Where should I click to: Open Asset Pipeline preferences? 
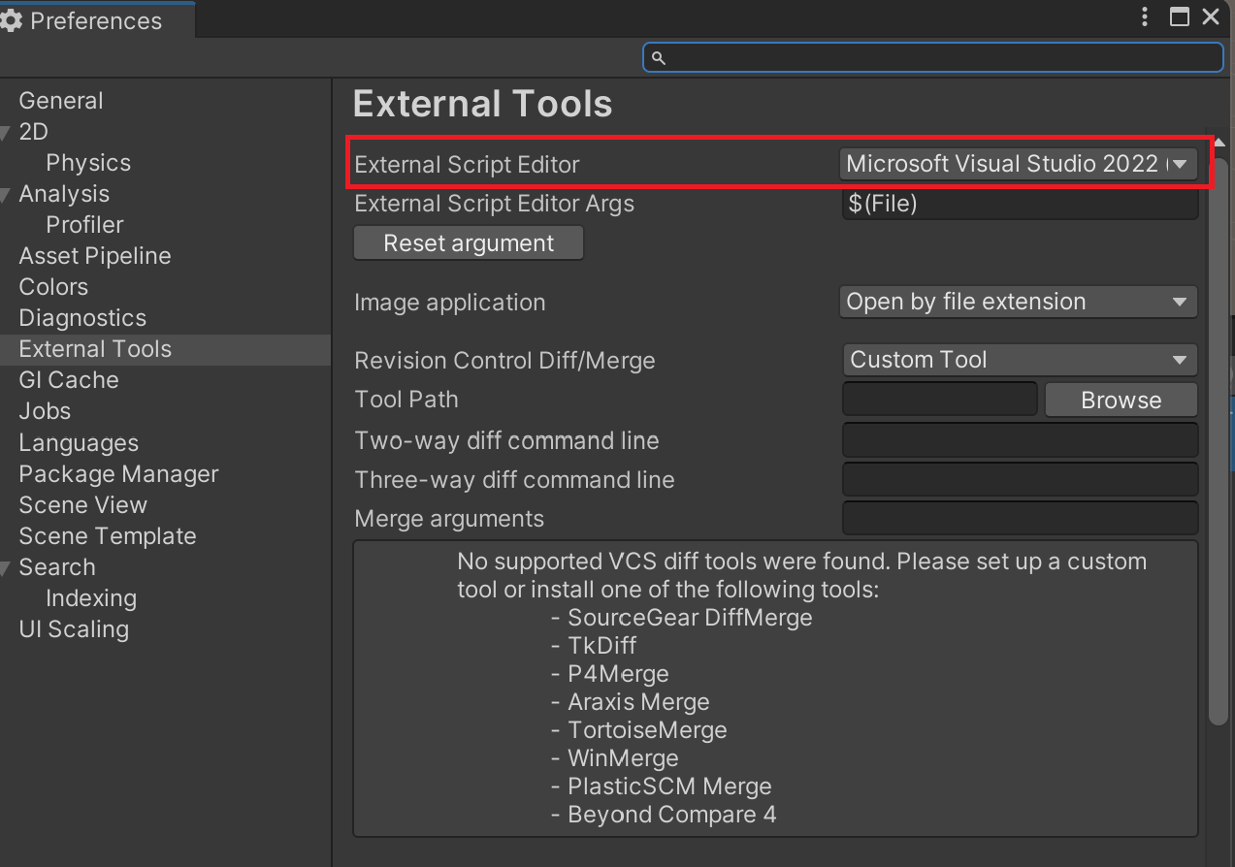point(95,256)
